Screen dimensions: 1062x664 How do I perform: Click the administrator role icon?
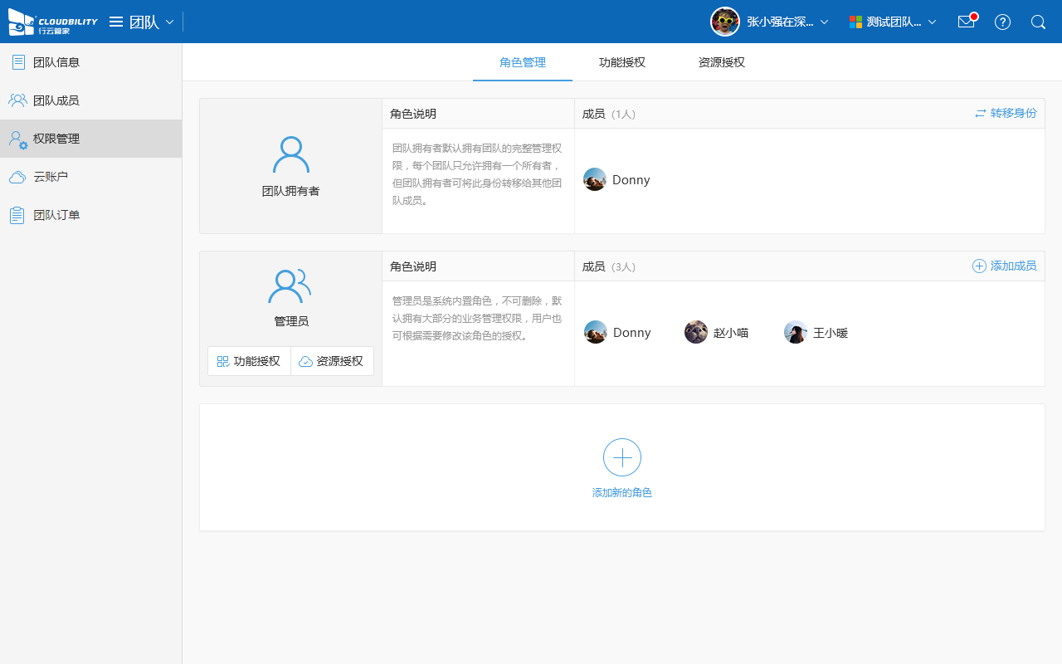[290, 286]
